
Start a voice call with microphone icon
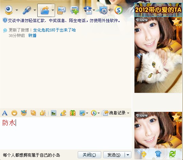tap(27, 10)
